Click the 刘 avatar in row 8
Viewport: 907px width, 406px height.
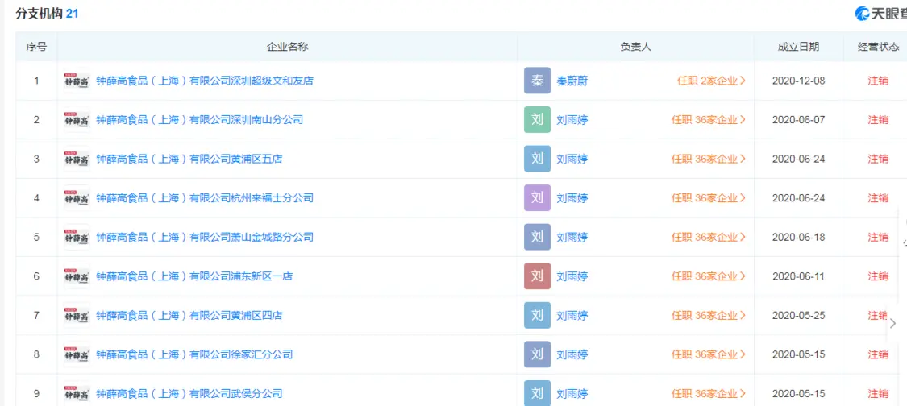pos(538,354)
